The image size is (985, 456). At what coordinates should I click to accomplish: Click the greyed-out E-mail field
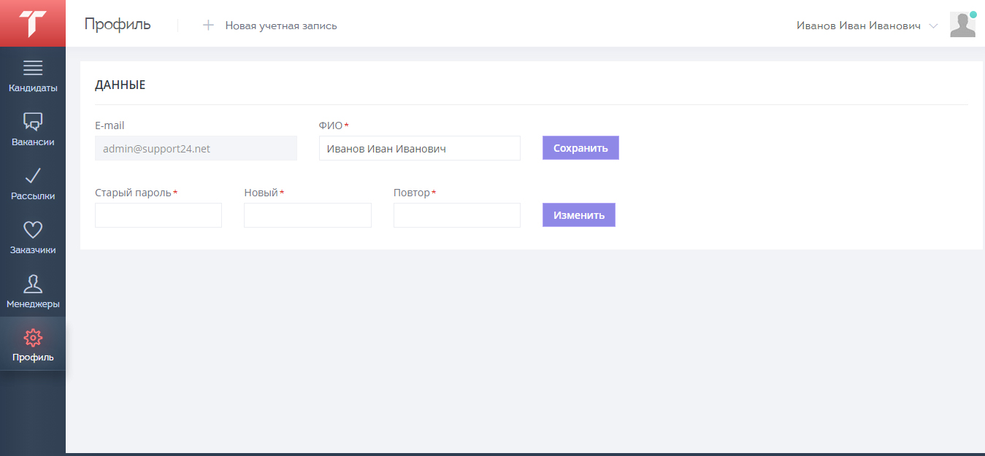coord(196,148)
